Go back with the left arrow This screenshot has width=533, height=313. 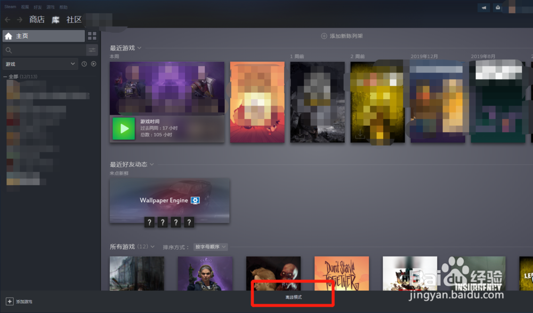point(7,20)
